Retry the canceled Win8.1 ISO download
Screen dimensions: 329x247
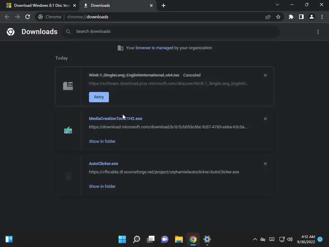click(x=99, y=97)
